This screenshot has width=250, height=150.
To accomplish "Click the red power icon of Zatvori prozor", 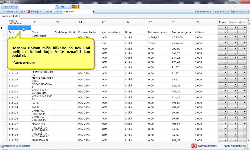I will coord(194,146).
